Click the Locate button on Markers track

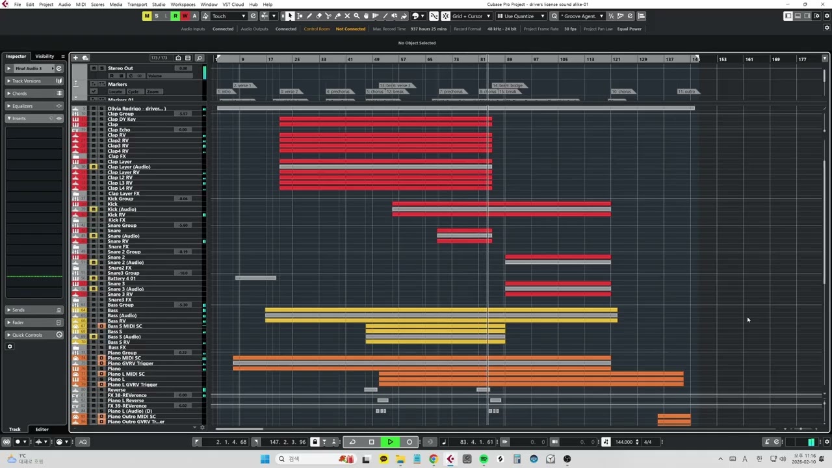click(116, 92)
